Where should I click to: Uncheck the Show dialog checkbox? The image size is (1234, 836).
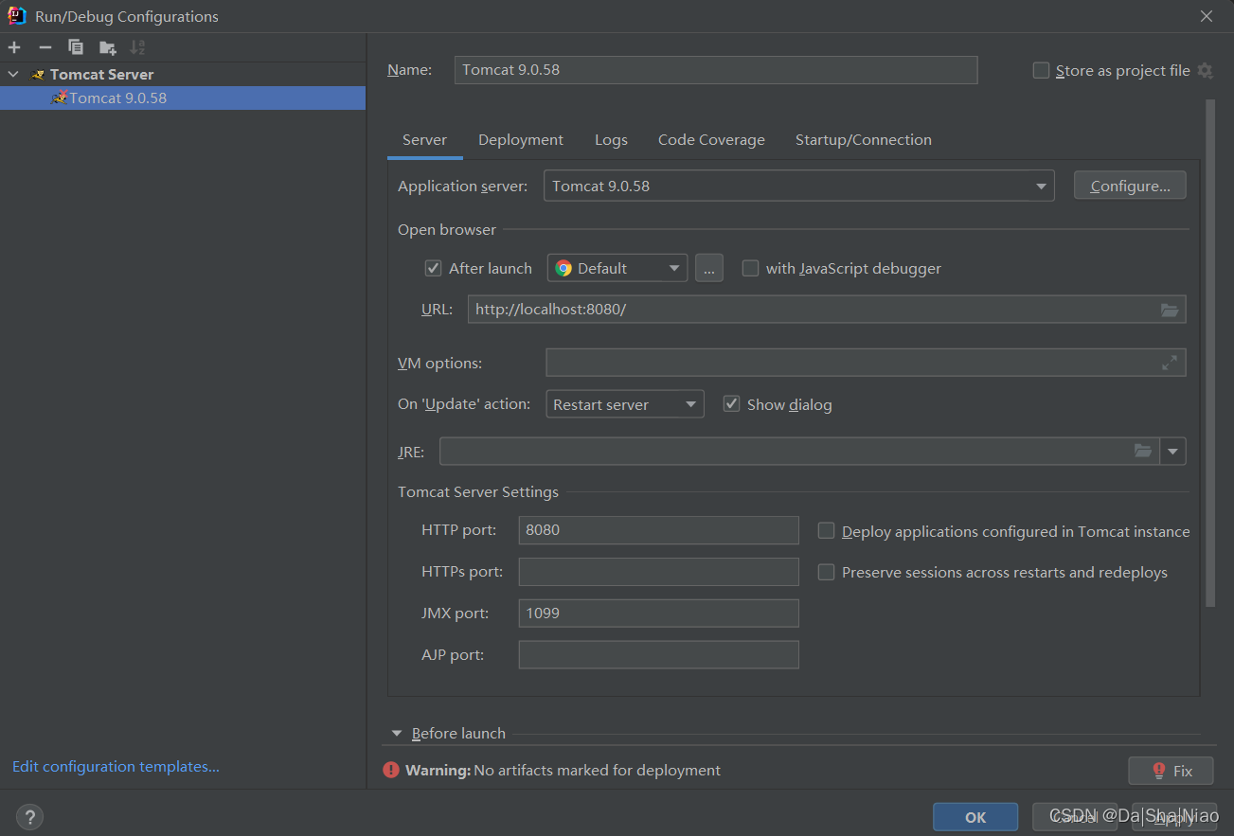click(731, 404)
